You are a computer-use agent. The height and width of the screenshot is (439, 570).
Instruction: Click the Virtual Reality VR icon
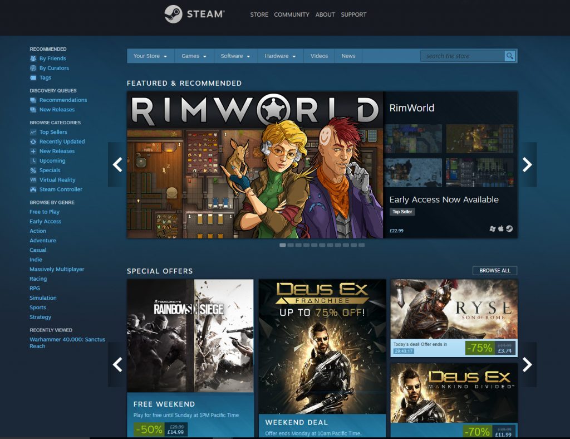[33, 180]
